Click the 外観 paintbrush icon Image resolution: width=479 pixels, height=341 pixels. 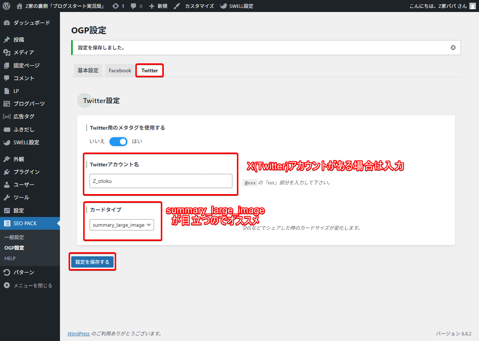pyautogui.click(x=7, y=159)
